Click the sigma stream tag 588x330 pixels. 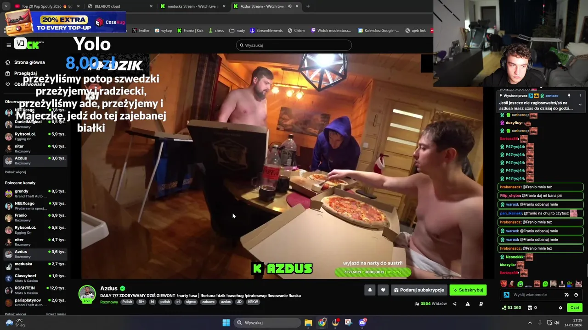pos(191,302)
